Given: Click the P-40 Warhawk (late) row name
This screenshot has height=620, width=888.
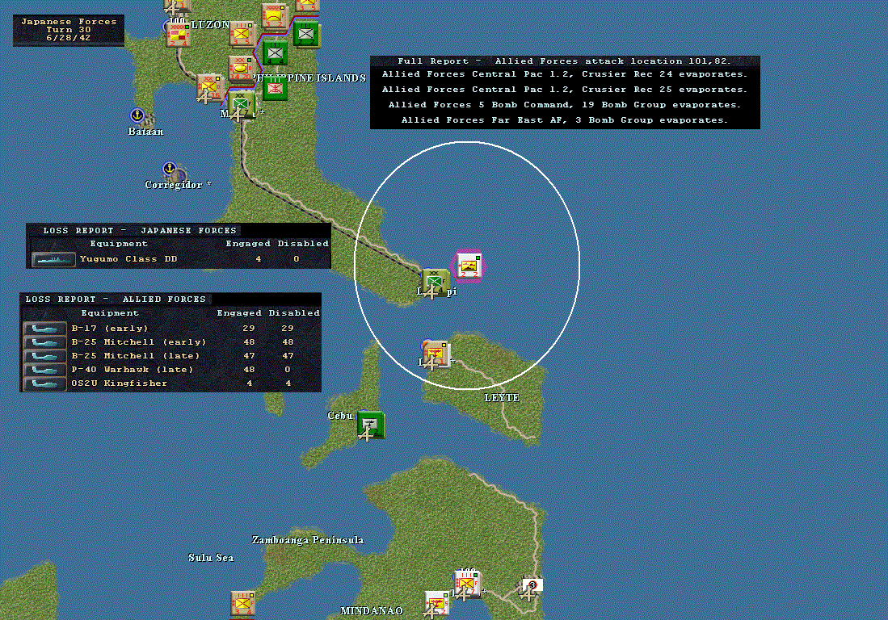Looking at the screenshot, I should pos(132,370).
